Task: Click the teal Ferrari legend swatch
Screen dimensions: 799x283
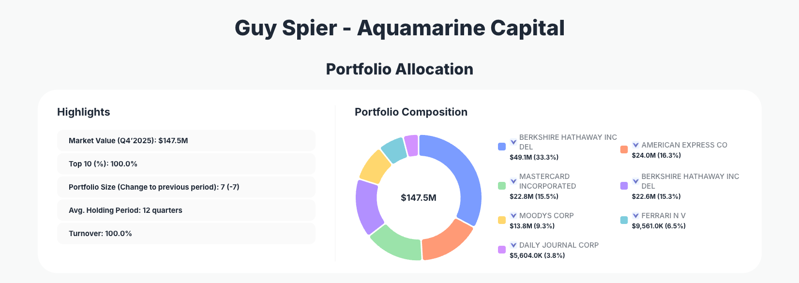Action: (x=624, y=220)
